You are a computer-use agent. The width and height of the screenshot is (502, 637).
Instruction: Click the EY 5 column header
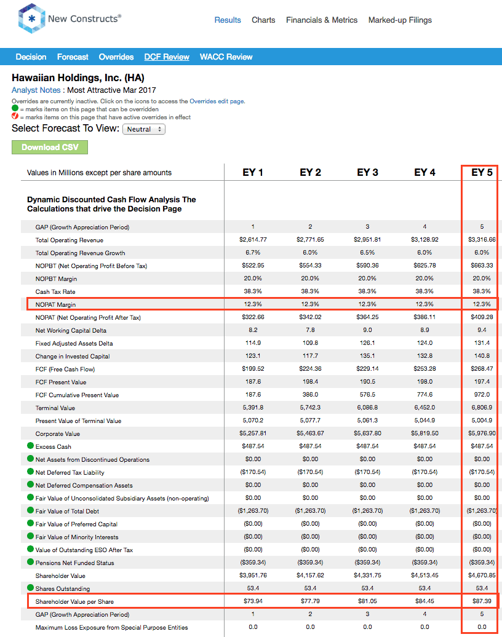click(x=482, y=172)
